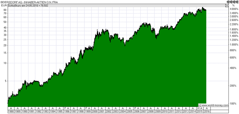Select the F event marker above 2006
The image size is (239, 114).
[x=135, y=108]
